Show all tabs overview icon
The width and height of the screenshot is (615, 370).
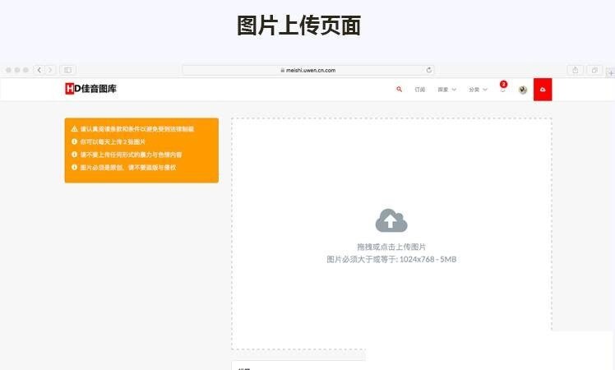click(594, 70)
